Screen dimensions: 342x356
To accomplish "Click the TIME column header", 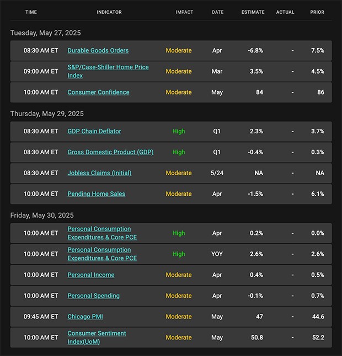I will (31, 12).
